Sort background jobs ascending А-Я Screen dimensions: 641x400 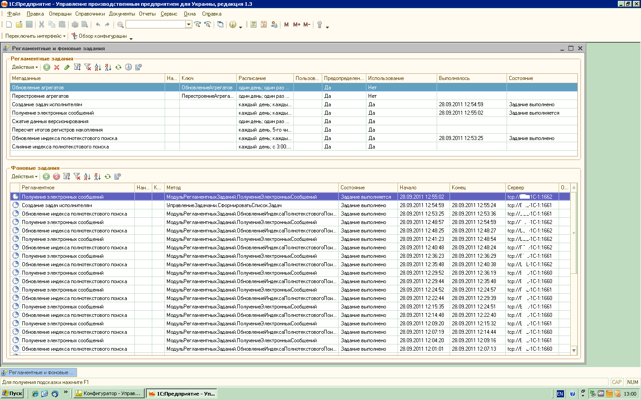pyautogui.click(x=87, y=176)
